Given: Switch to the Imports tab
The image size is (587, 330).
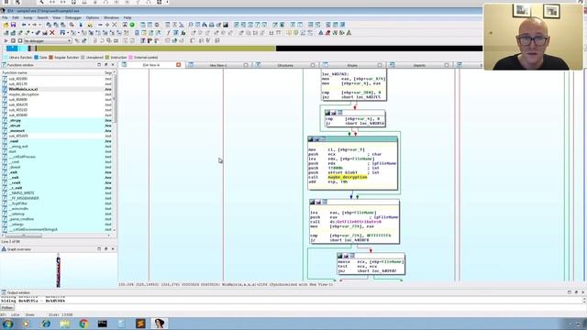Looking at the screenshot, I should [x=419, y=65].
